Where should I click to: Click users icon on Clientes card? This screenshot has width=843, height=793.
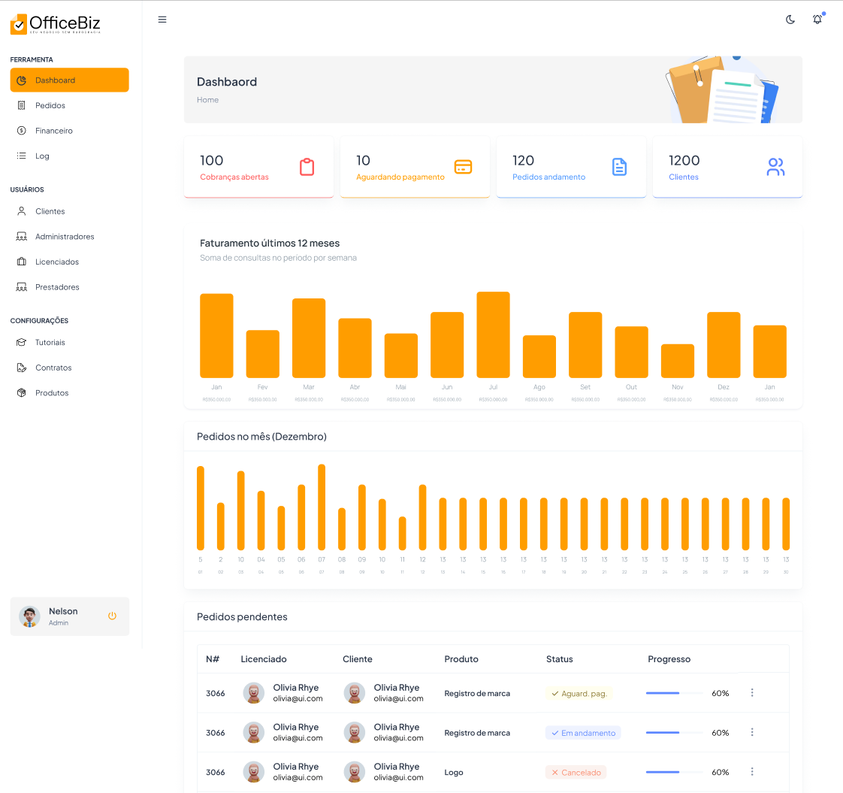click(x=775, y=167)
